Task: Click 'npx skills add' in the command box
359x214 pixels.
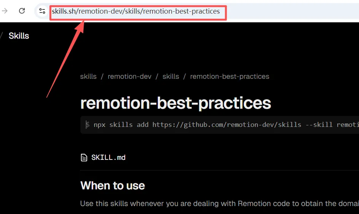Action: pos(121,125)
